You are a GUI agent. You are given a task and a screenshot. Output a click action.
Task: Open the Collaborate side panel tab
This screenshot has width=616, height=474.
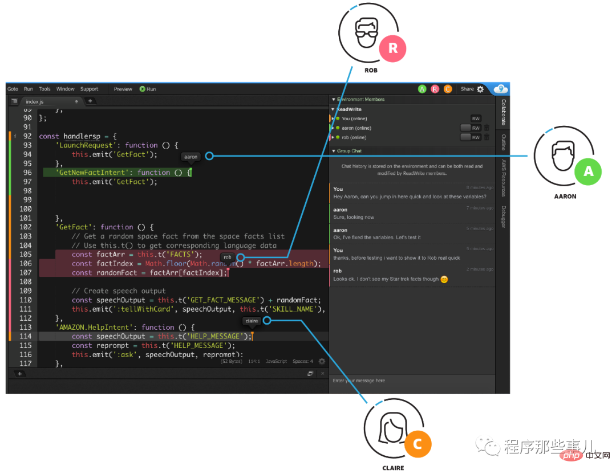pos(503,112)
